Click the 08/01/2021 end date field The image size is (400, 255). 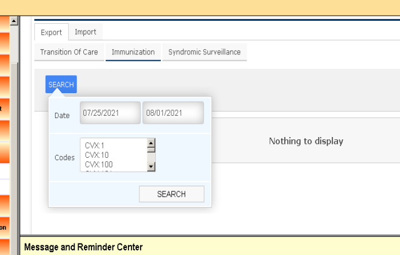pos(173,113)
